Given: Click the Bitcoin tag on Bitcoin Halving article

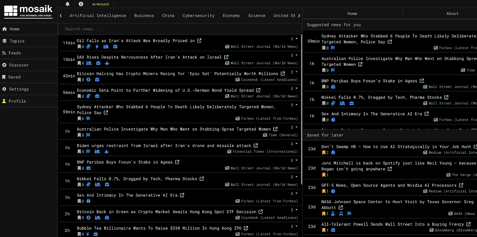Looking at the screenshot, I should pos(88,80).
